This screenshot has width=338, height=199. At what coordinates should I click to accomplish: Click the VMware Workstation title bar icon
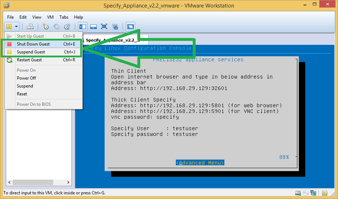tap(6, 5)
